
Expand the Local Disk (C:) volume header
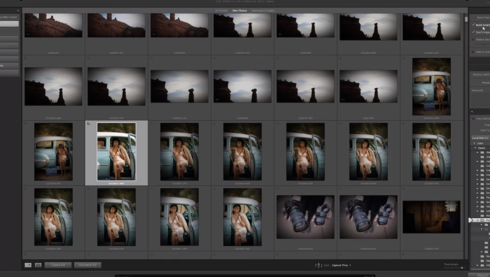(x=480, y=138)
